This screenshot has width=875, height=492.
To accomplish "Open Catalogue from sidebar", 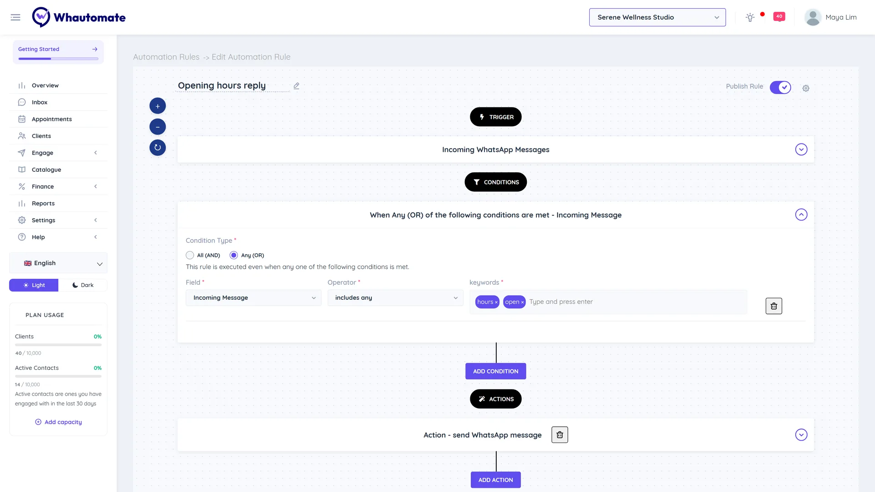I will tap(58, 170).
